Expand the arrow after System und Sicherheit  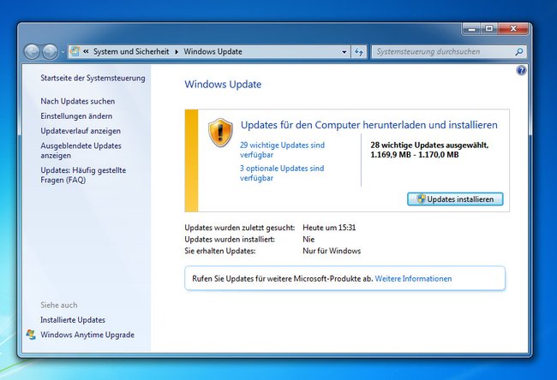[x=177, y=52]
